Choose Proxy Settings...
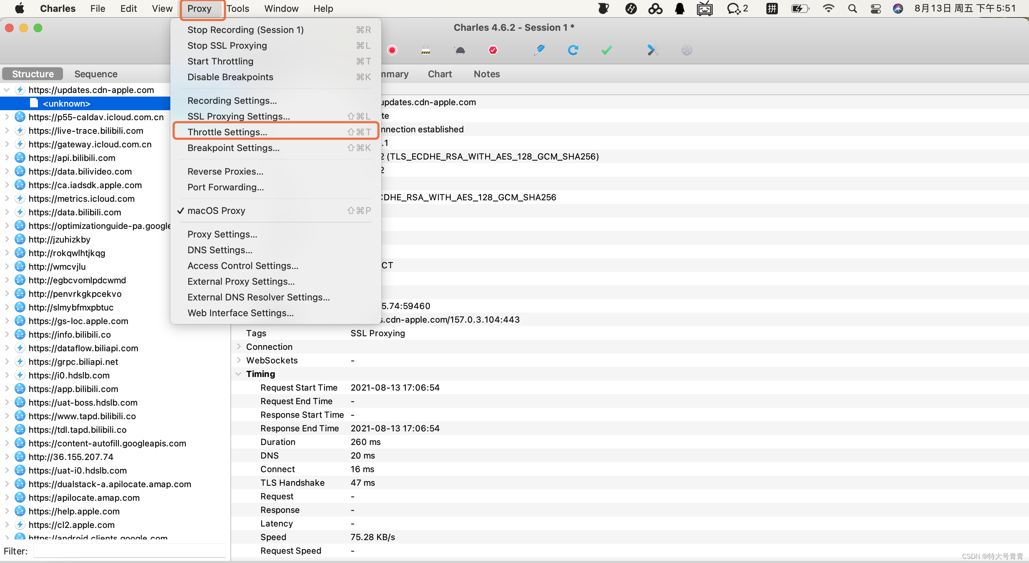This screenshot has width=1029, height=563. click(x=275, y=234)
